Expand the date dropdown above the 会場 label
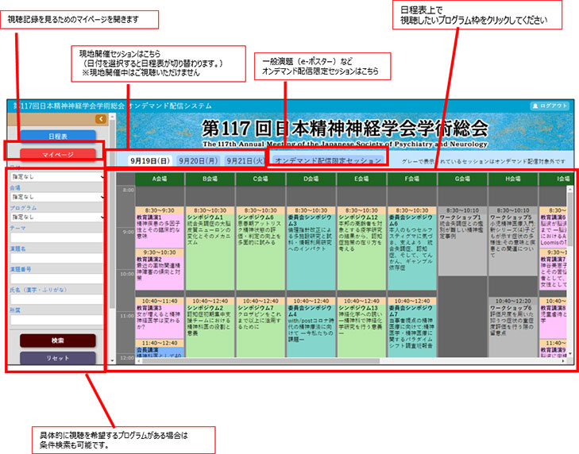This screenshot has width=579, height=454. [x=57, y=176]
